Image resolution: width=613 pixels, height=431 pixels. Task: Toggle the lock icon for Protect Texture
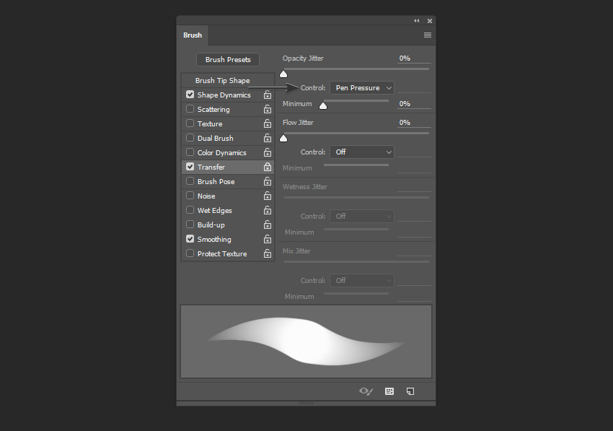(268, 253)
